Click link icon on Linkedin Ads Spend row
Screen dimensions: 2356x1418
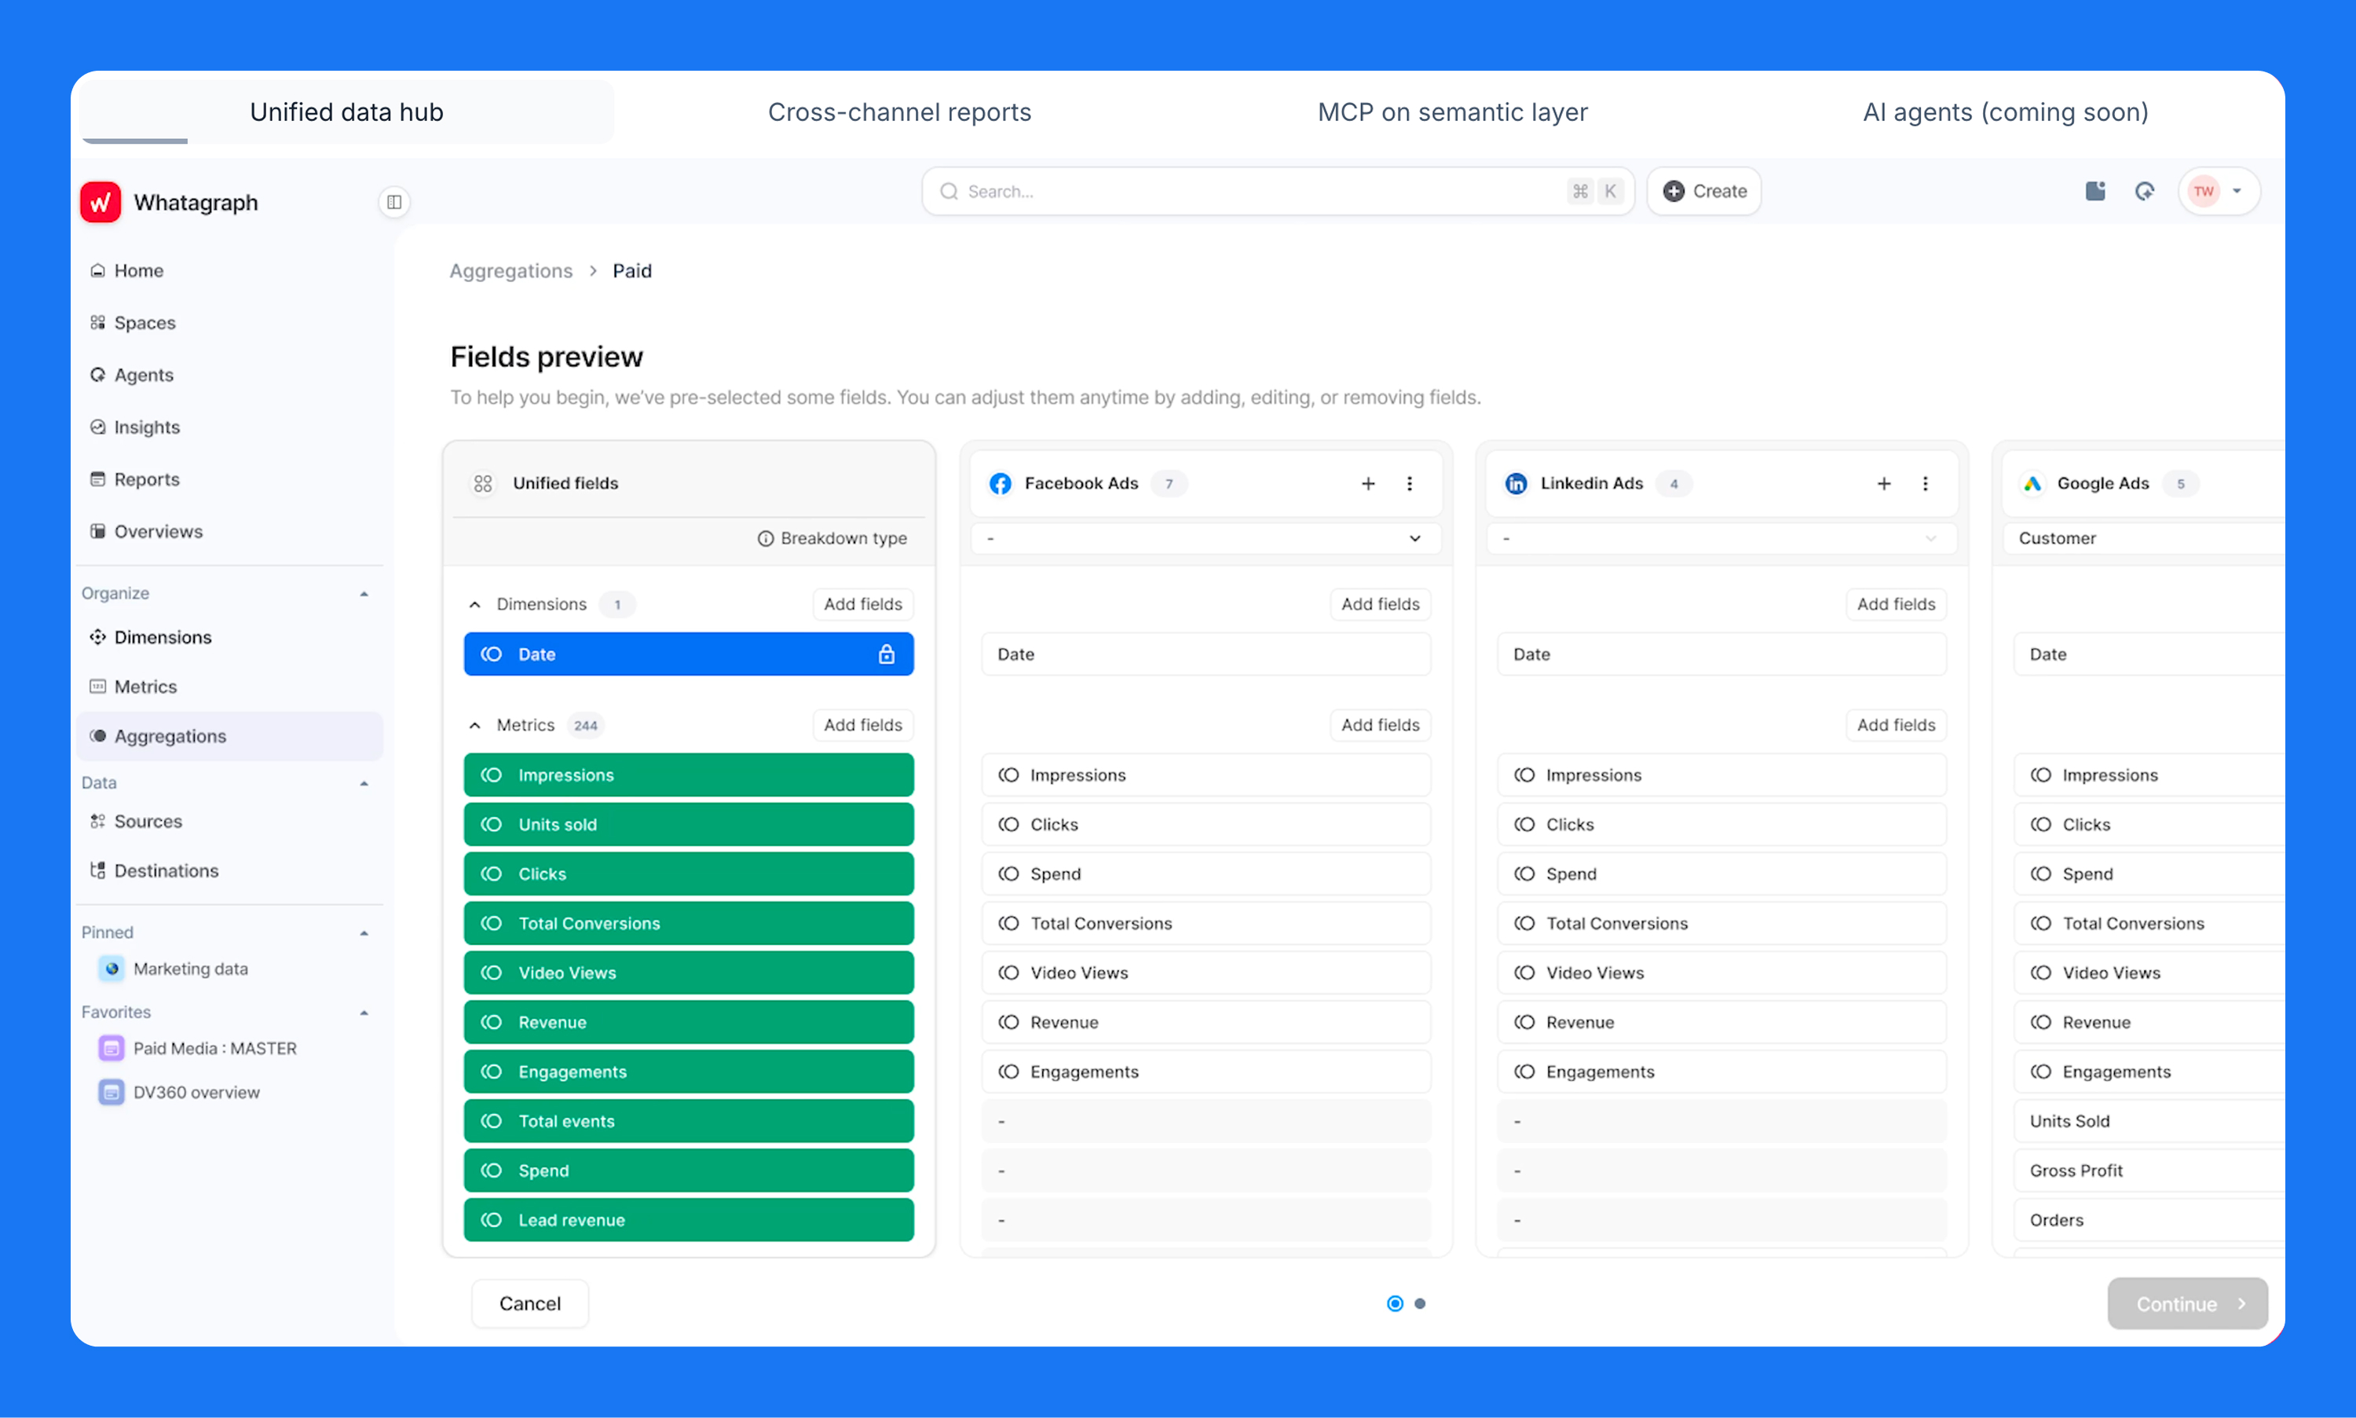1524,874
